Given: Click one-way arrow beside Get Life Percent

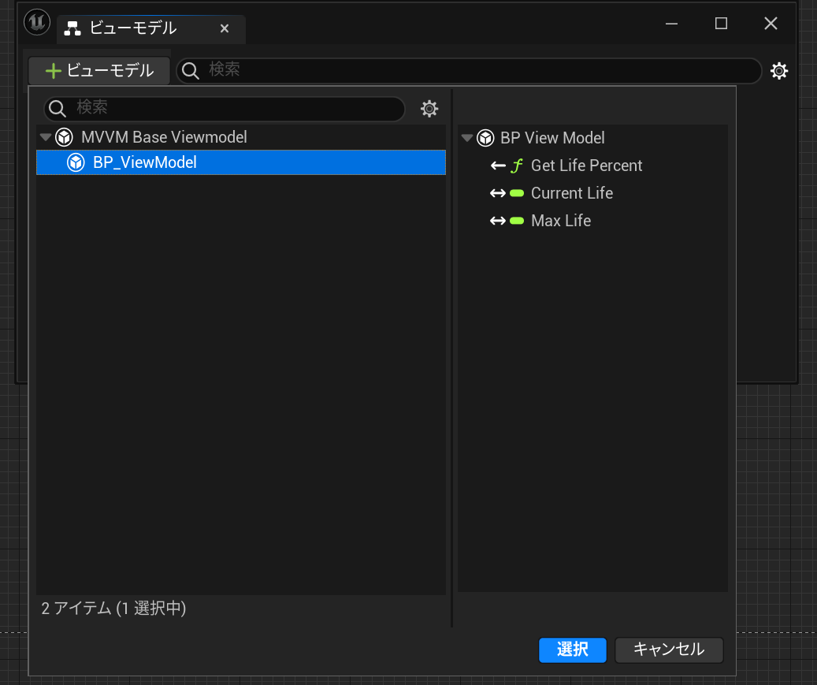Looking at the screenshot, I should (x=498, y=166).
